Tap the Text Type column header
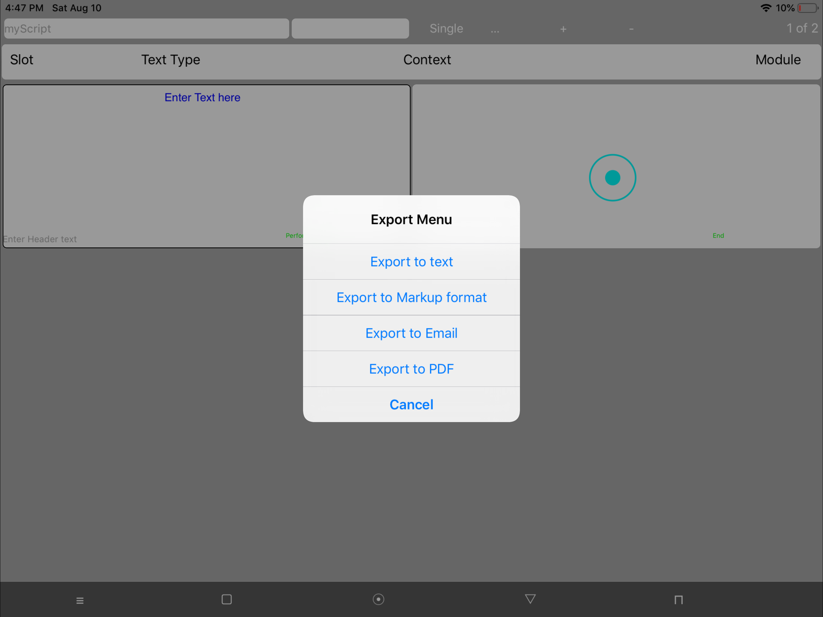 171,60
